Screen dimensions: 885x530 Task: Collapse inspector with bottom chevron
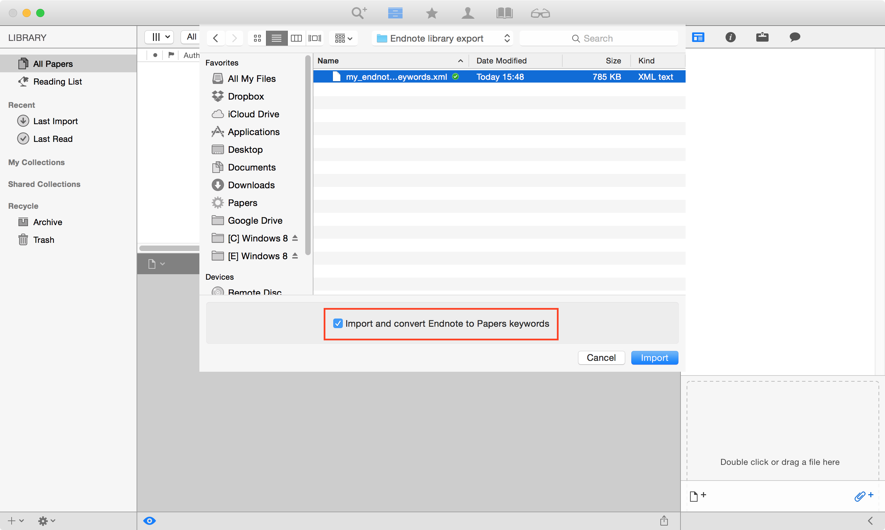coord(870,521)
